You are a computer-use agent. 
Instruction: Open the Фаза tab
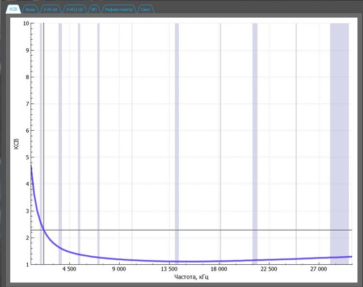[x=31, y=10]
